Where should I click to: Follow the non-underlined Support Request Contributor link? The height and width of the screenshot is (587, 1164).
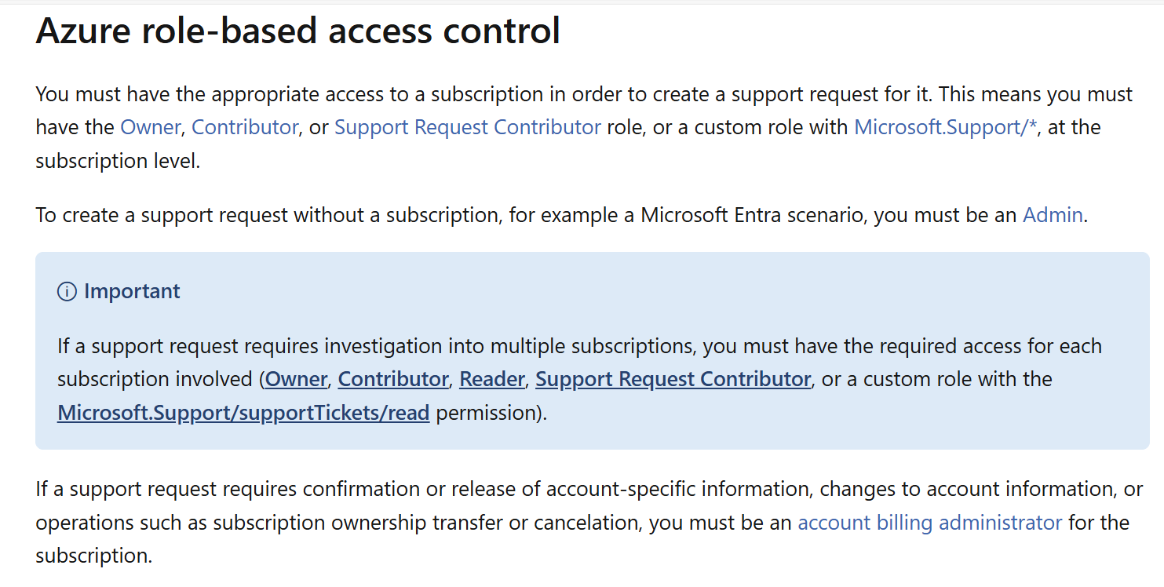tap(468, 127)
